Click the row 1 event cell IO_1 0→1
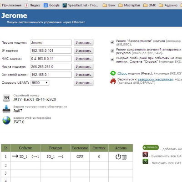This screenshot has height=182, width=182. pos(25,157)
